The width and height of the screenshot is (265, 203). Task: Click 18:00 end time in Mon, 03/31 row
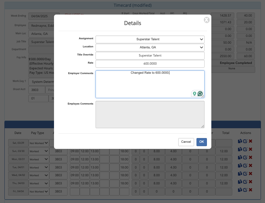pyautogui.click(x=124, y=159)
